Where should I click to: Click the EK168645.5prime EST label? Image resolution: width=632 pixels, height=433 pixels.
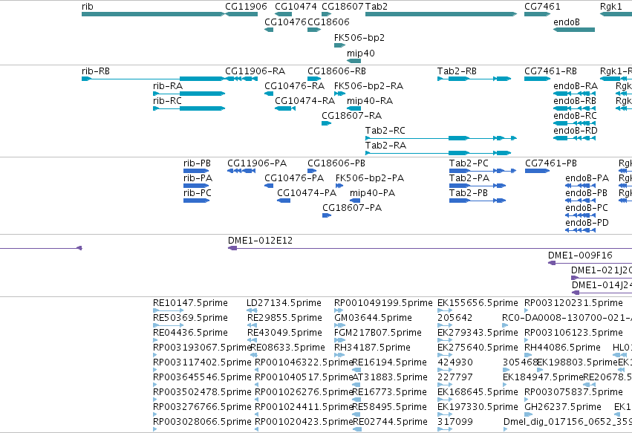tap(478, 392)
